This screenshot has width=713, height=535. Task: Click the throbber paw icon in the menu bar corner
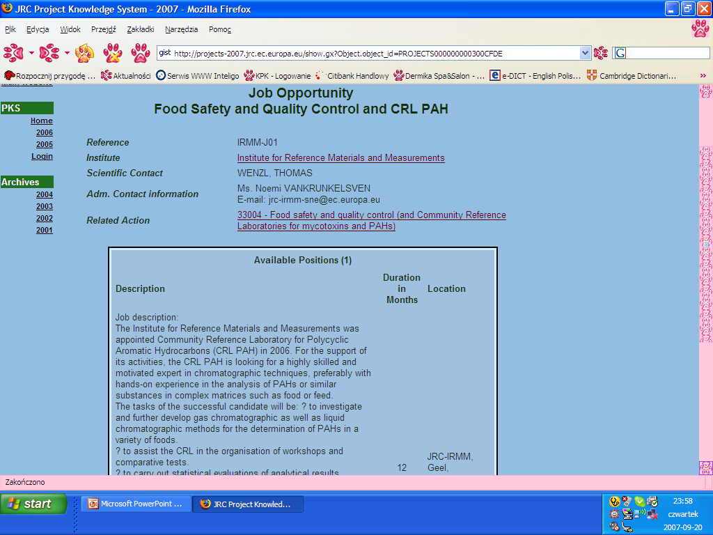point(700,28)
